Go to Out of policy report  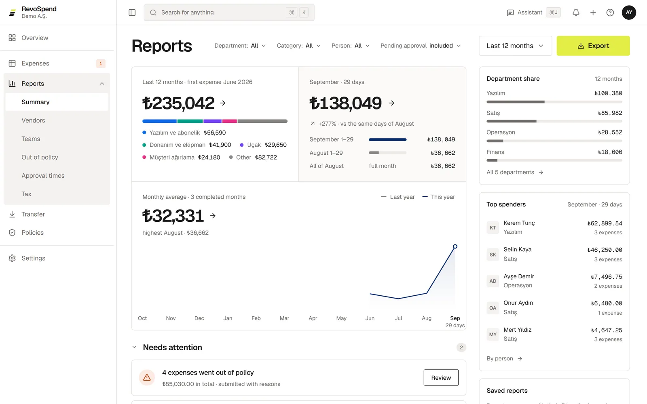pos(57,157)
